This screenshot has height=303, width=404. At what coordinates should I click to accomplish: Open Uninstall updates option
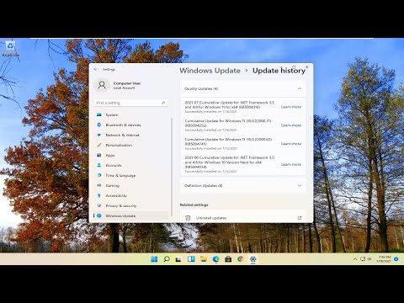pos(243,218)
